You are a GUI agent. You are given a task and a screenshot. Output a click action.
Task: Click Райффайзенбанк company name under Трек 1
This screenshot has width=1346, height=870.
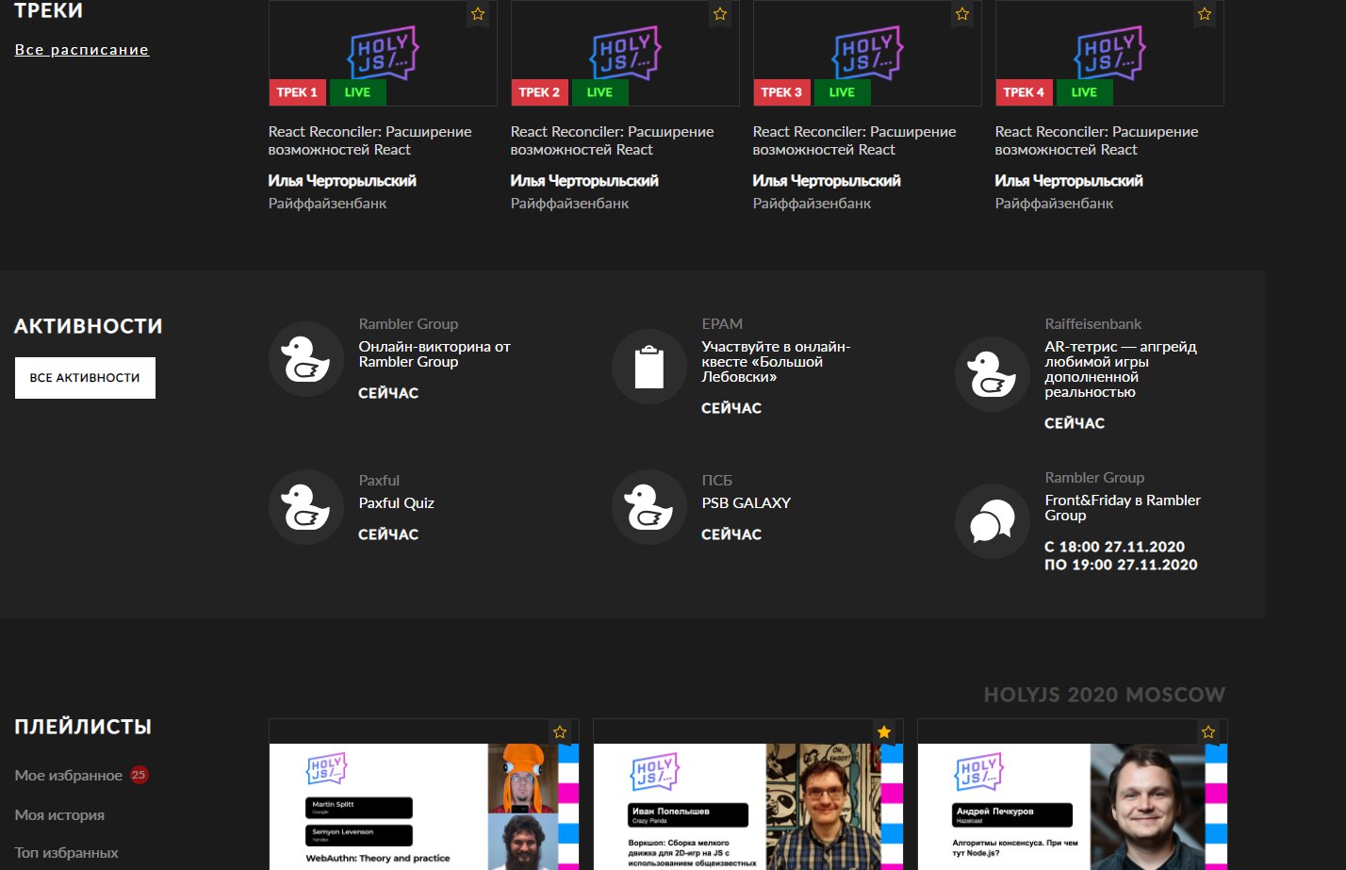(x=327, y=204)
